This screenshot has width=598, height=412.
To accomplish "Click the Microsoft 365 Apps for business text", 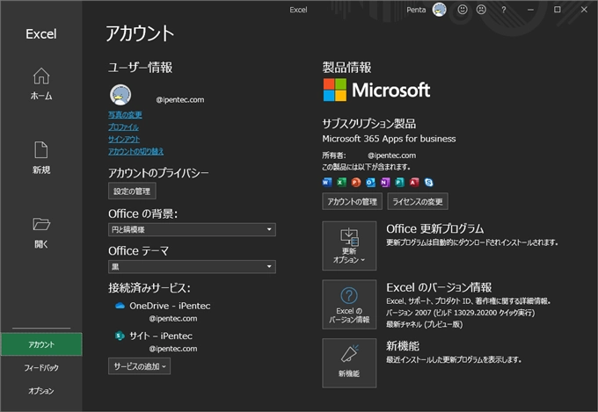I will (x=389, y=139).
